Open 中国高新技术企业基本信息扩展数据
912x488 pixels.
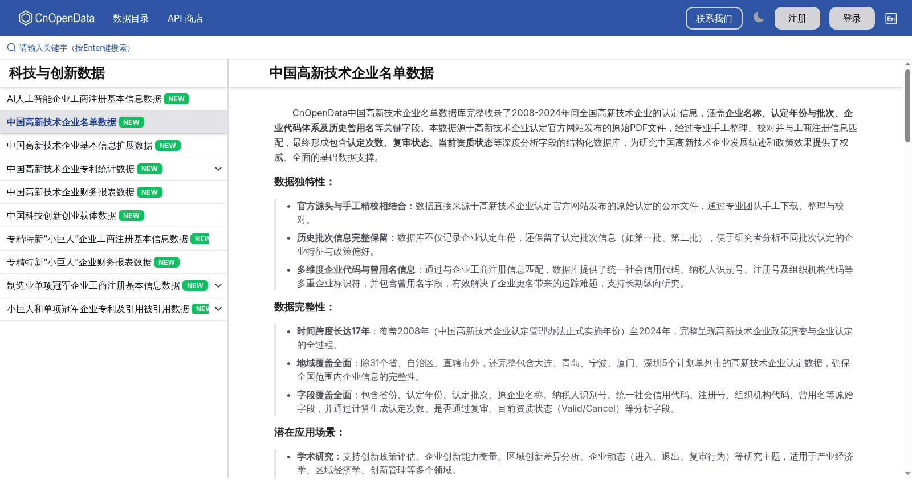pyautogui.click(x=79, y=145)
